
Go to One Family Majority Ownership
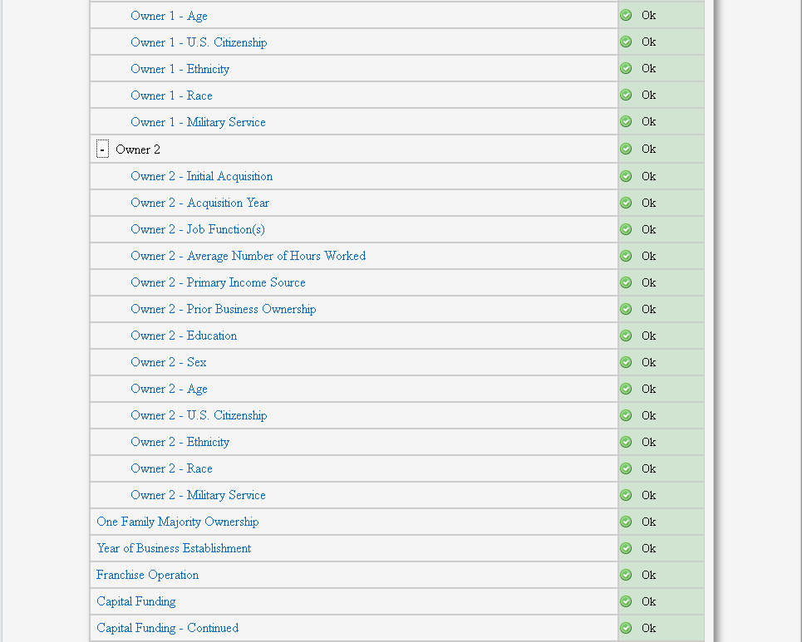pyautogui.click(x=177, y=522)
